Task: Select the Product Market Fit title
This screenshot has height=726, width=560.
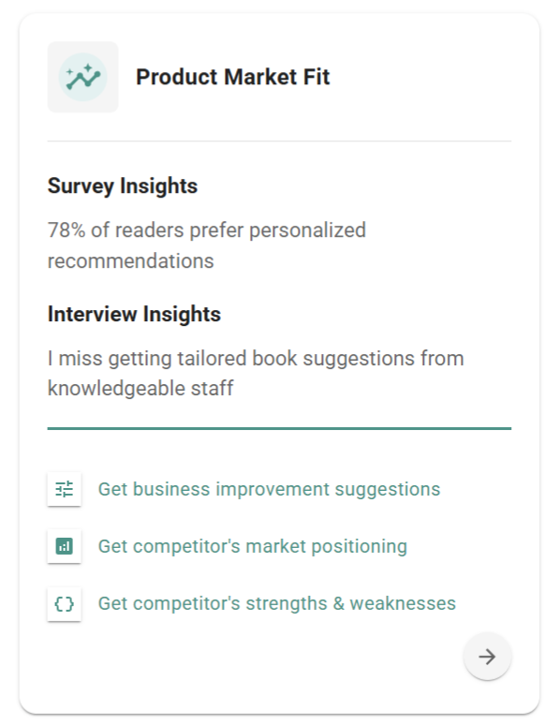Action: [233, 77]
